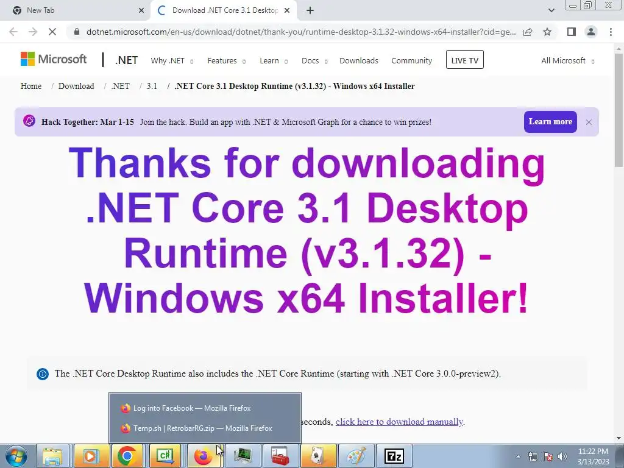Click the Firefox taskbar icon
The height and width of the screenshot is (468, 624).
(x=202, y=456)
